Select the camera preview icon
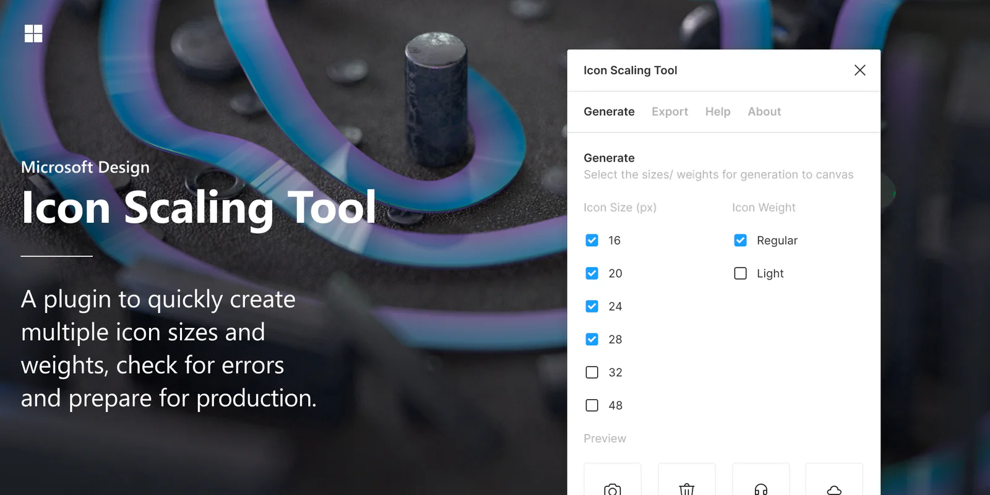Viewport: 990px width, 495px height. [613, 480]
